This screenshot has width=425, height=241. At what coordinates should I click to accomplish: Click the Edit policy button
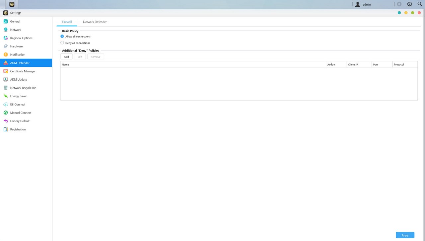coord(80,57)
